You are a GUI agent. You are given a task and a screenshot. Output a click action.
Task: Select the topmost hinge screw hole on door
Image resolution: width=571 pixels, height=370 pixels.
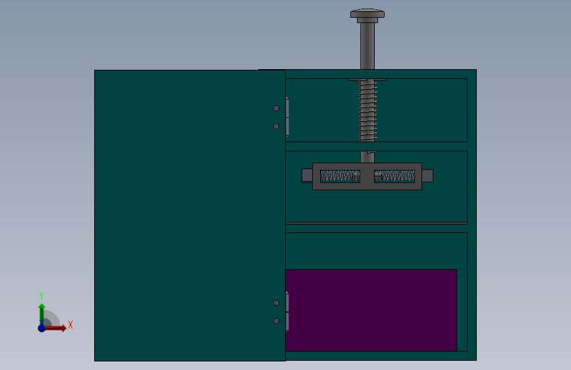click(277, 108)
